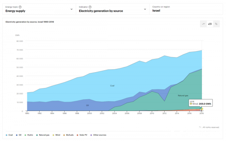Open help icon next to Indicator

pyautogui.click(x=90, y=7)
